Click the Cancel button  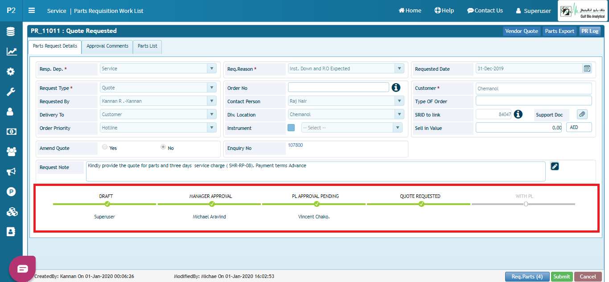tap(588, 277)
